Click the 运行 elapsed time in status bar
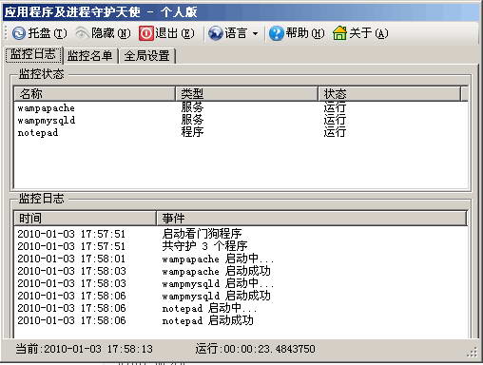The image size is (483, 365). 255,349
